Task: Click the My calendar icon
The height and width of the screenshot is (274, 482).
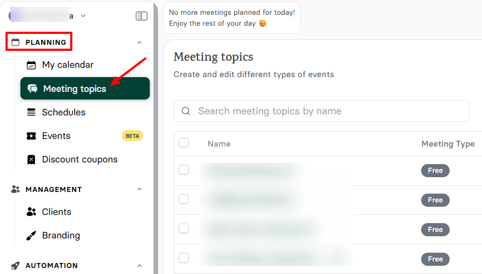Action: point(31,65)
